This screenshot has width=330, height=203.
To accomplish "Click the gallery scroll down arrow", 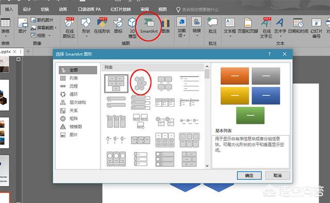I will (207, 166).
